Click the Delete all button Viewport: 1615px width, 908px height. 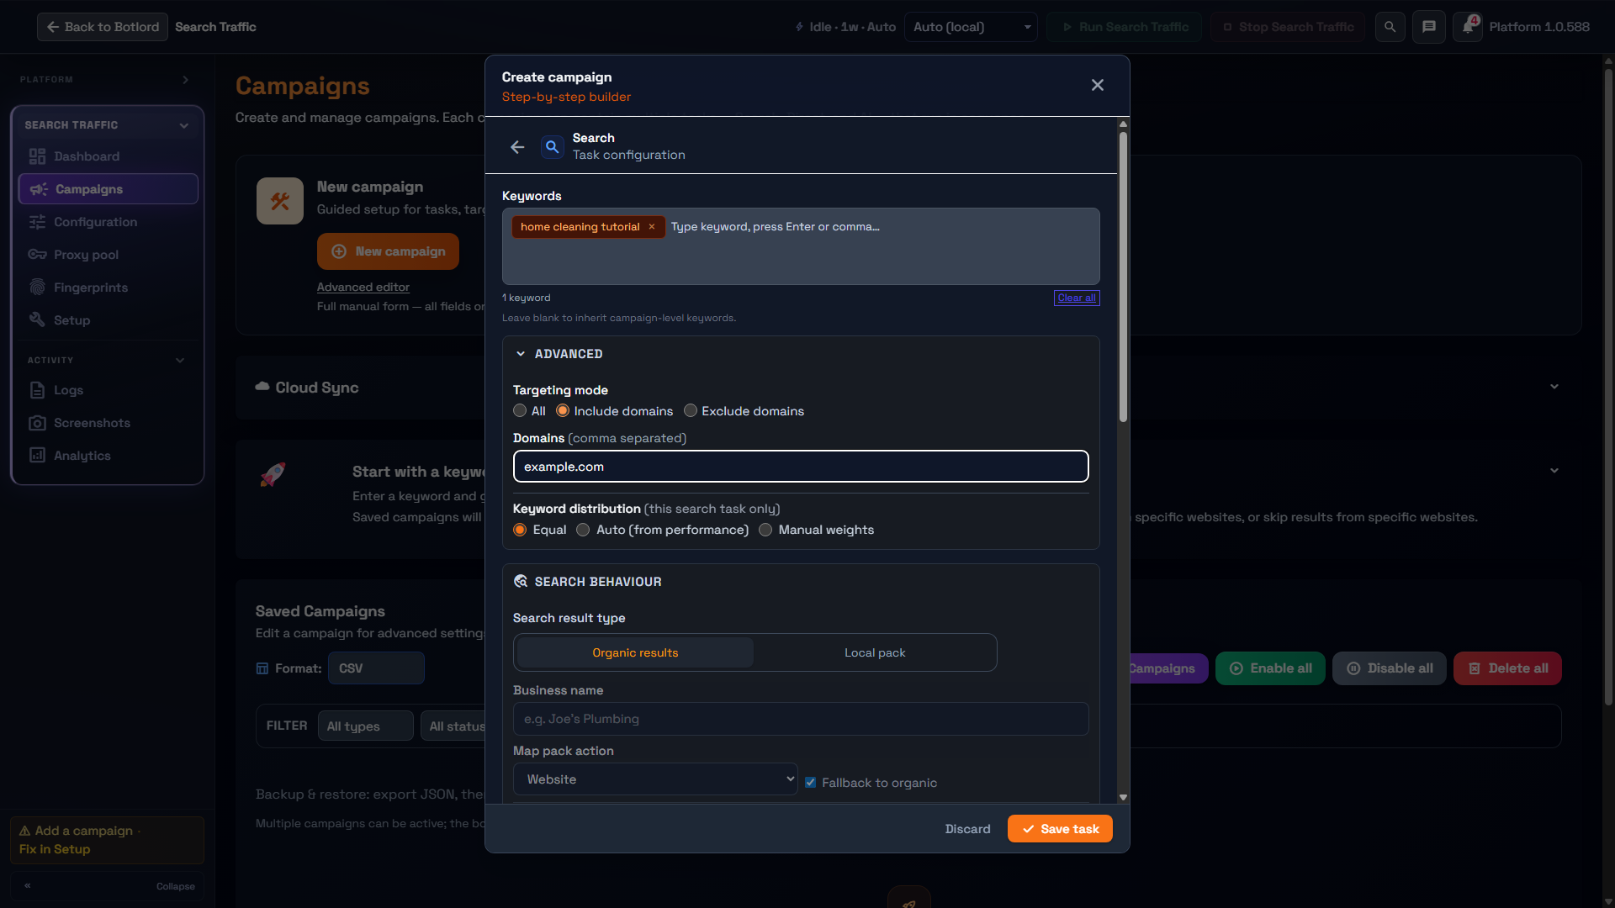click(1507, 668)
